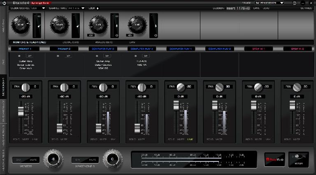Click the PAN knob on Computer Play 4 strip

(x=142, y=87)
